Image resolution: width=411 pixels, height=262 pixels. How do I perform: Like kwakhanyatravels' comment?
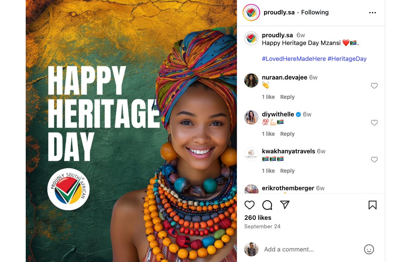[x=374, y=160]
